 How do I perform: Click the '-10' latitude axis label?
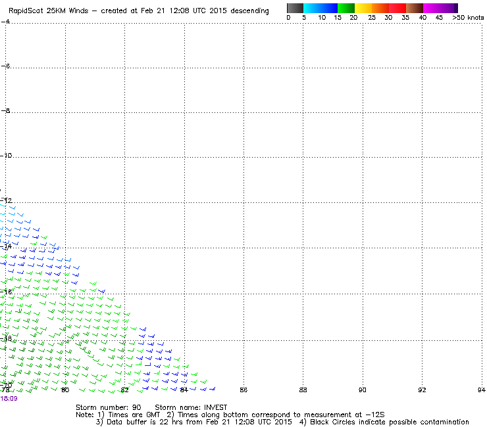pos(6,155)
